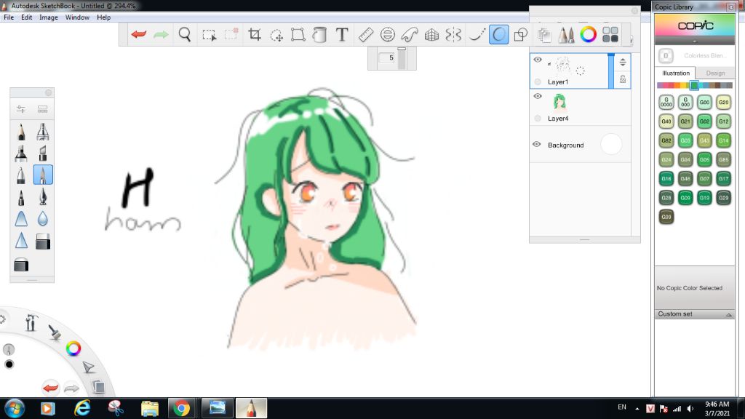Open the Brush Properties sliders icon
Image resolution: width=745 pixels, height=419 pixels.
point(21,109)
